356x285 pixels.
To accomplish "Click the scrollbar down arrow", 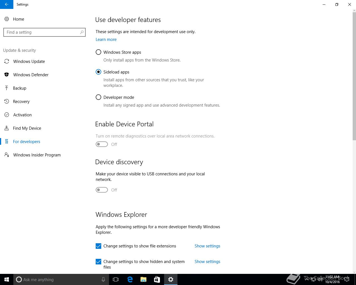I will point(354,272).
